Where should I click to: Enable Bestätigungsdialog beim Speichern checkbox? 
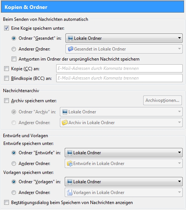(6, 202)
